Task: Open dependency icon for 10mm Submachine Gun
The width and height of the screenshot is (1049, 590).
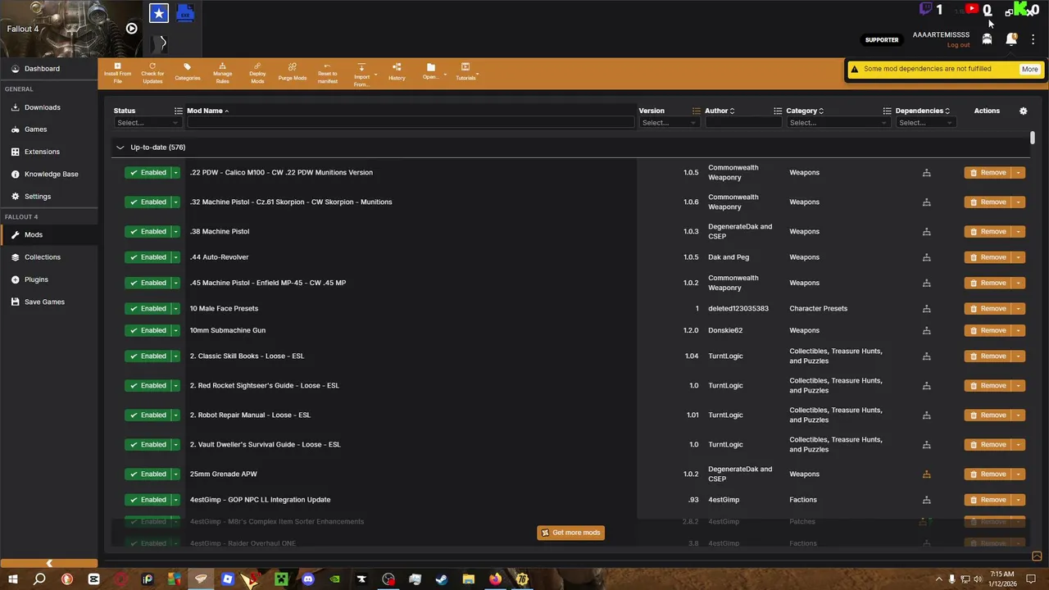Action: (927, 331)
